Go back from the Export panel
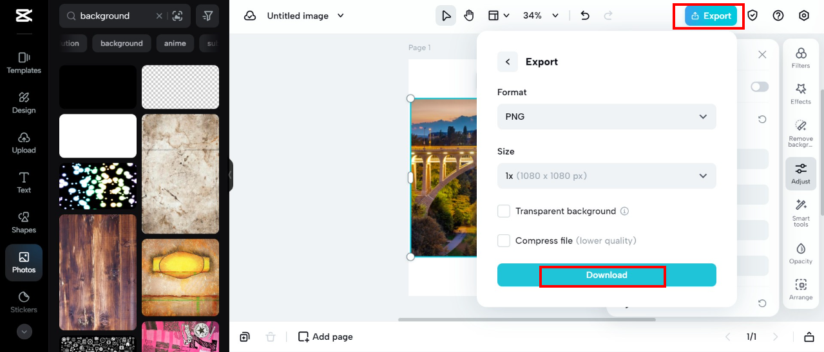The image size is (824, 352). [x=508, y=62]
